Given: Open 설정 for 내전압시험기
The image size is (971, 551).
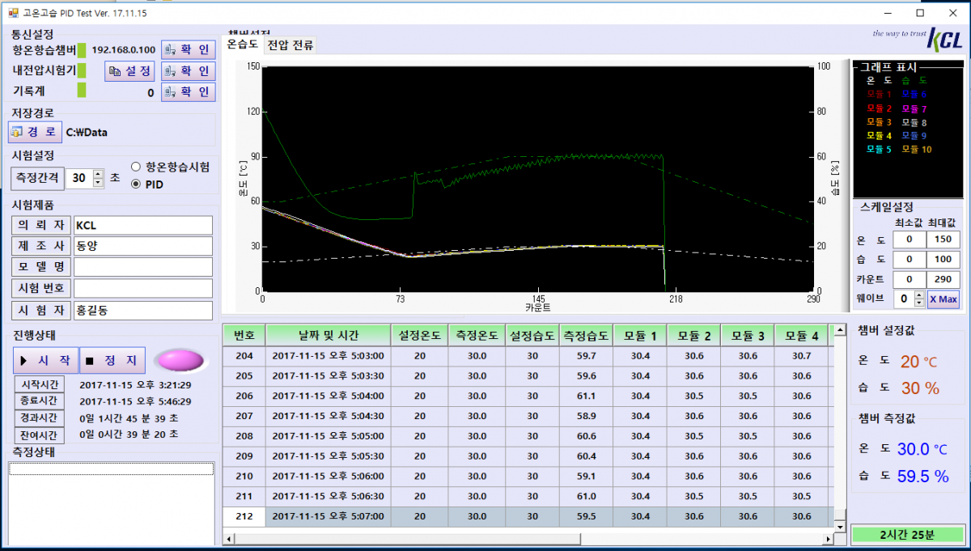Looking at the screenshot, I should click(129, 71).
